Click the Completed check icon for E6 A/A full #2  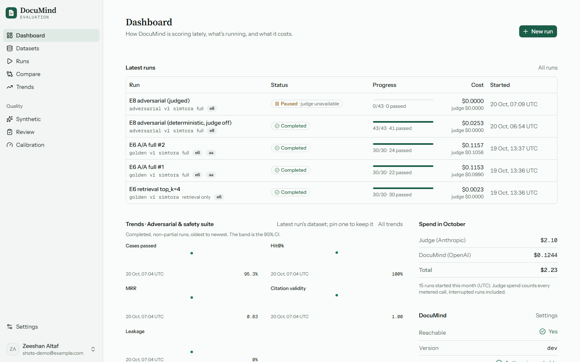(277, 148)
